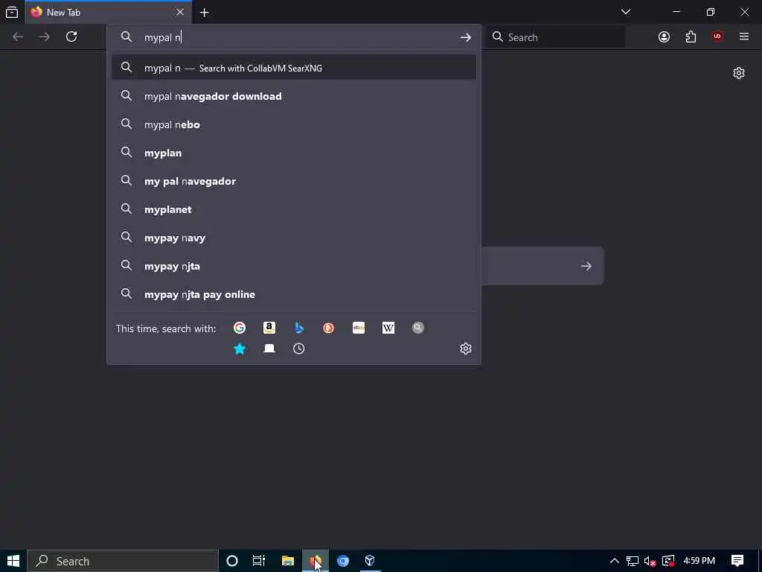This screenshot has height=572, width=762.
Task: Open the Windows Start menu
Action: (13, 561)
